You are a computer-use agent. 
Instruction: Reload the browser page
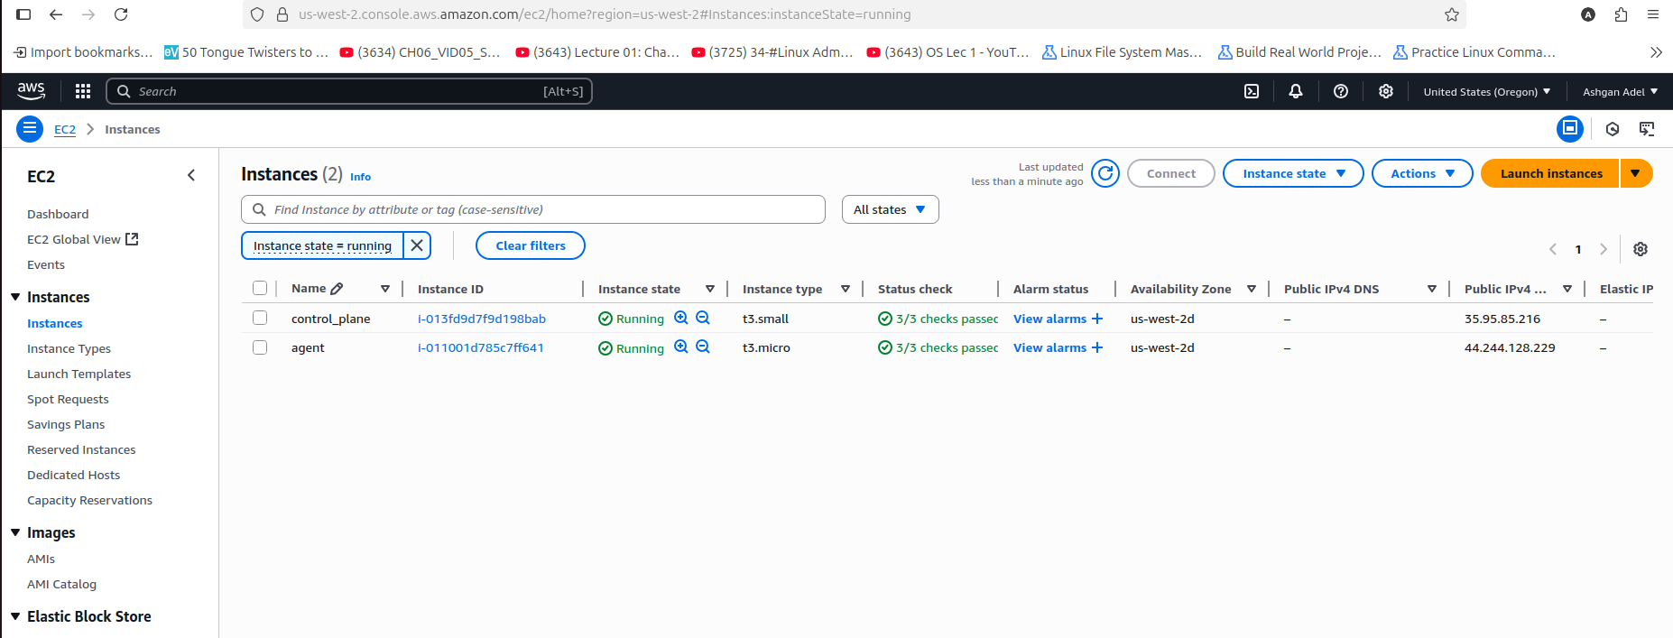[x=121, y=14]
